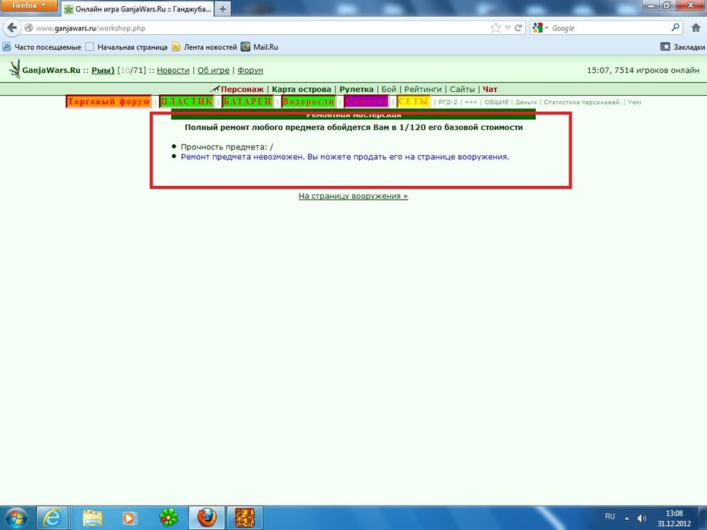Go to the Персонаж menu item

coord(243,89)
